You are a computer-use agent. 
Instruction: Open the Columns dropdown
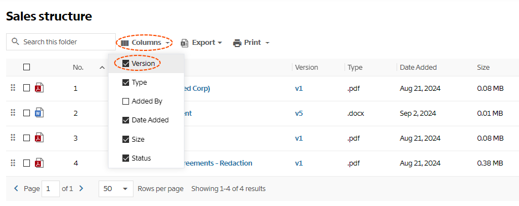145,43
